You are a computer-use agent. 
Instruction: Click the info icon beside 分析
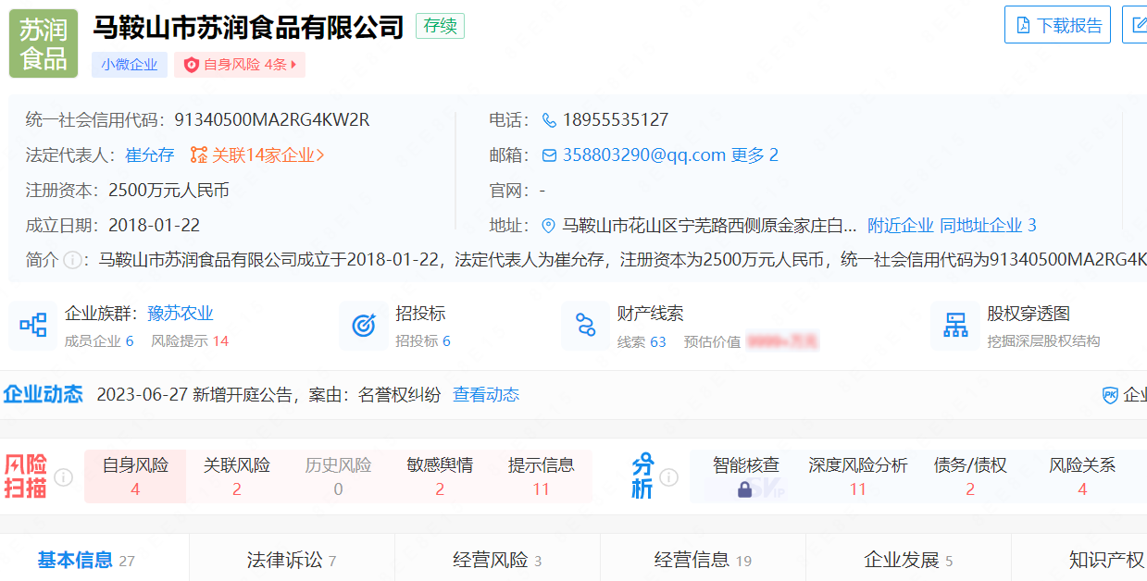668,477
